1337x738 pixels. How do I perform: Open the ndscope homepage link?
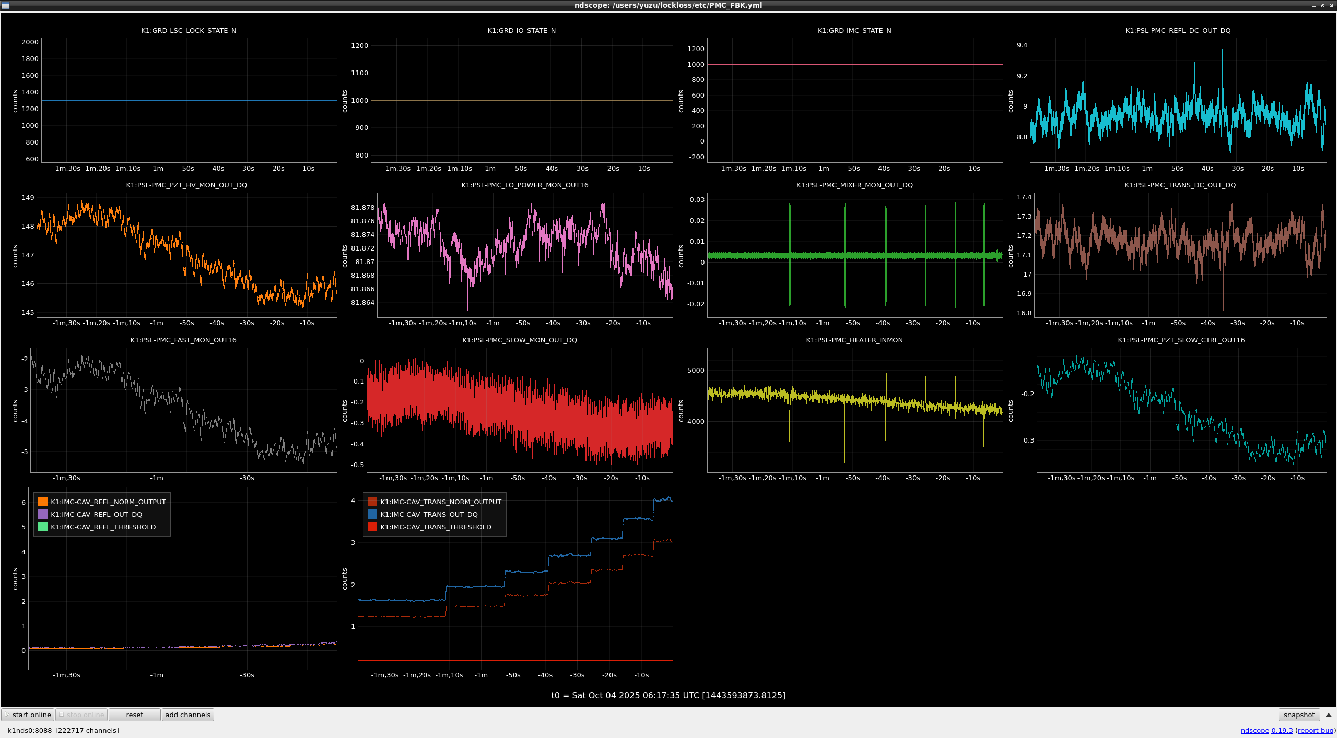point(1254,730)
